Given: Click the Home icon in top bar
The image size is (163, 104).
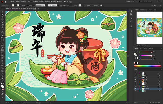Looking at the screenshot, I should coord(6,2).
